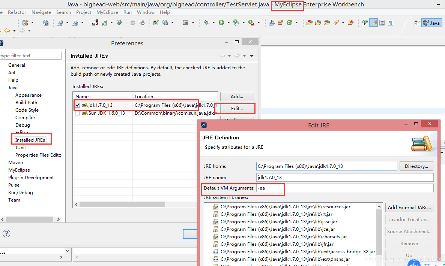Open the Search flashlight dropdown arrow

(343, 22)
